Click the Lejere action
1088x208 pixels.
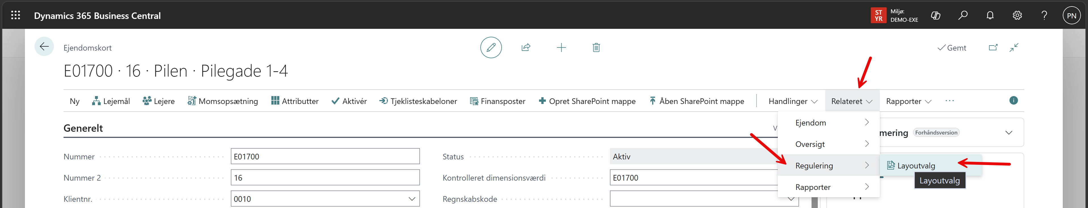(159, 101)
